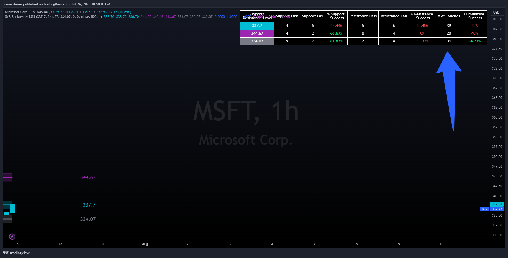Click the 66.67% support success value
This screenshot has width=508, height=258.
tap(336, 33)
